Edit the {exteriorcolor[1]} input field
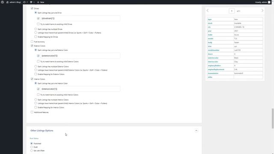This screenshot has width=274, height=154. point(80,56)
